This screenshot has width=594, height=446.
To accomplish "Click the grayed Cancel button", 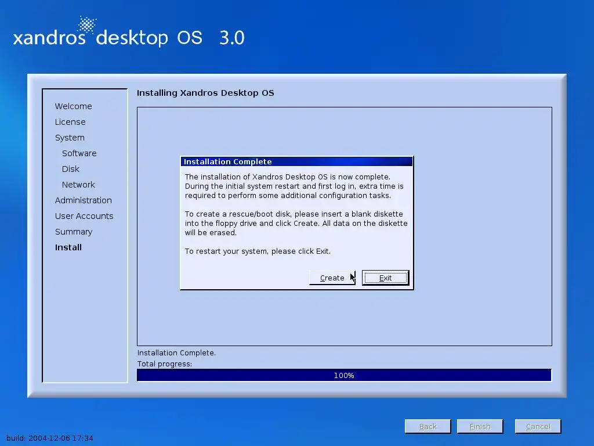I will click(x=538, y=426).
